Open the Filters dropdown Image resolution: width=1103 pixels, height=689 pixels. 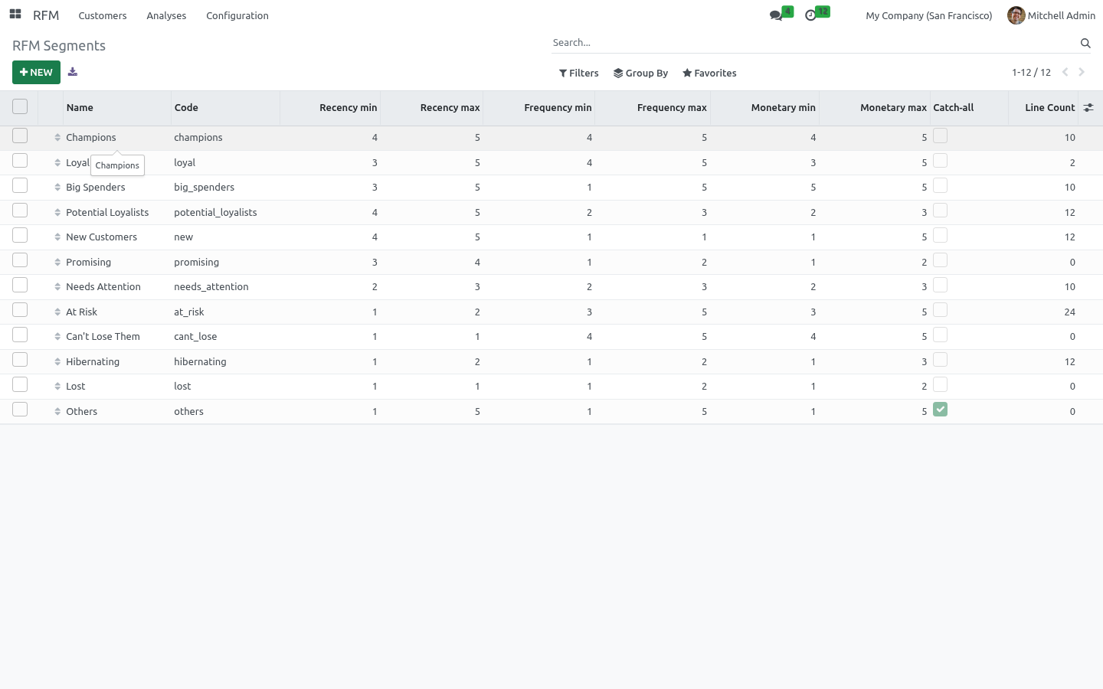tap(579, 73)
